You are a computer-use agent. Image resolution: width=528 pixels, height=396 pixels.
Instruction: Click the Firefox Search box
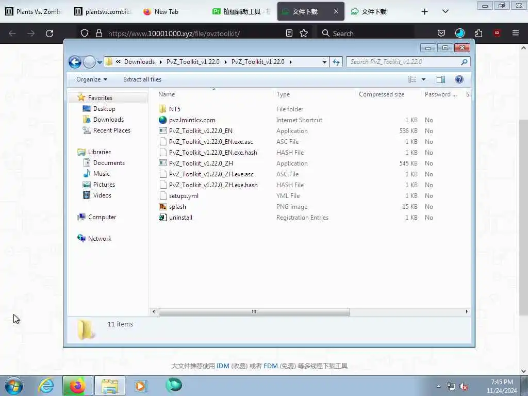[x=365, y=34]
